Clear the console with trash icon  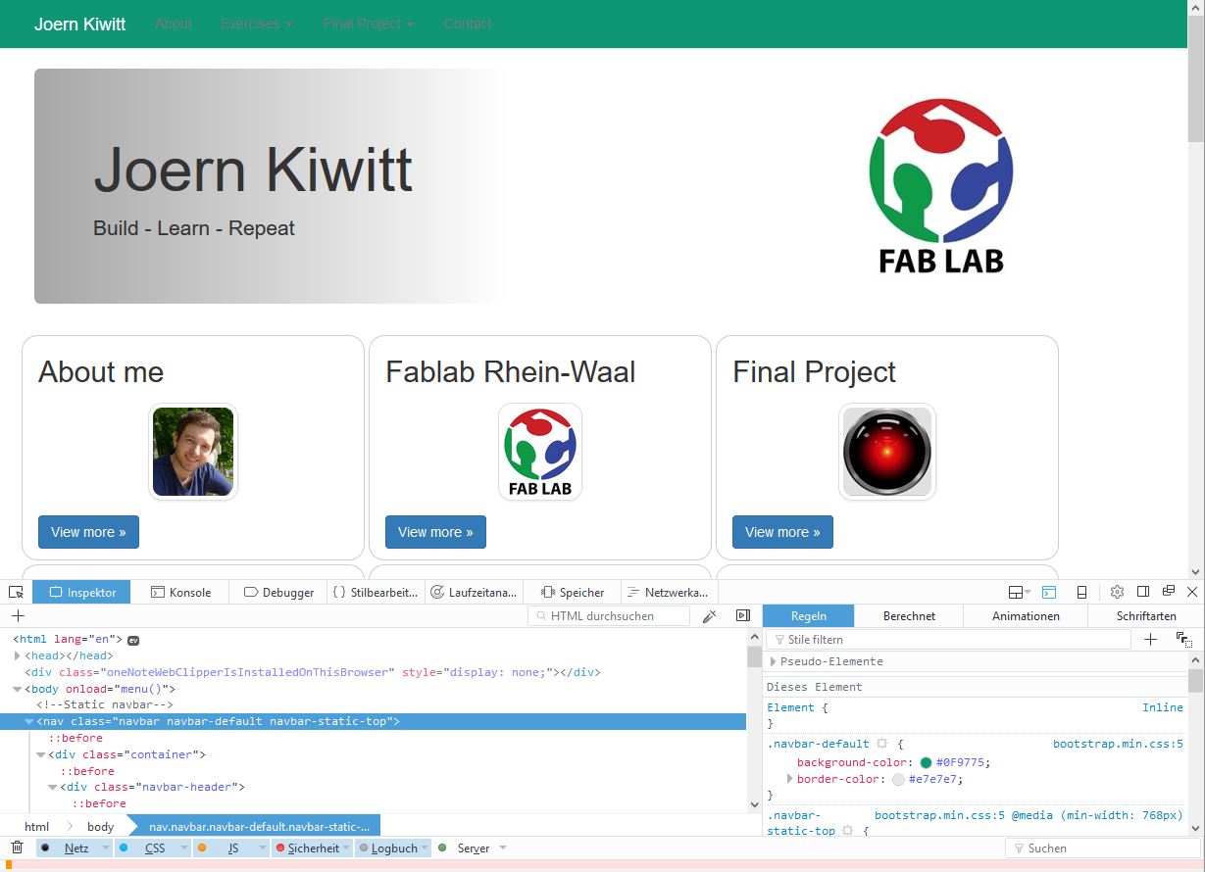click(x=17, y=848)
